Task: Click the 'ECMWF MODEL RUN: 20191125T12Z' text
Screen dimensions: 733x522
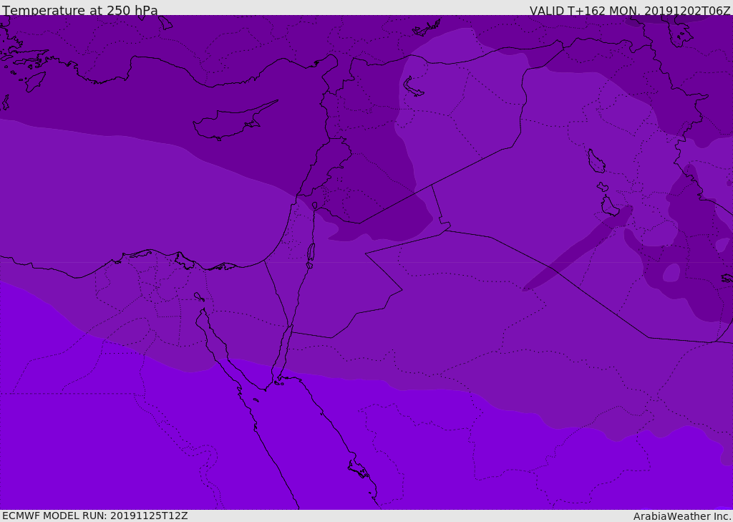Action: [x=95, y=516]
